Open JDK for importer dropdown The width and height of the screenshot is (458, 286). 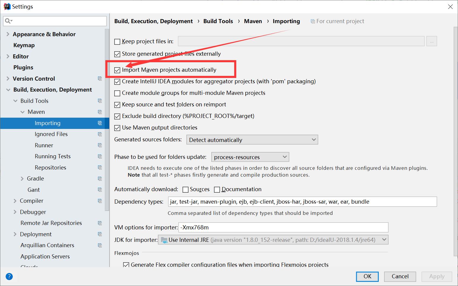[273, 240]
